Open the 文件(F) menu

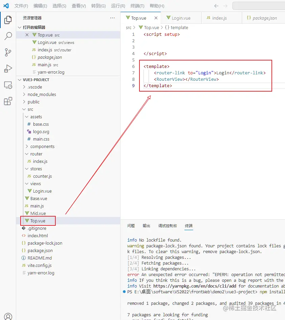point(21,6)
